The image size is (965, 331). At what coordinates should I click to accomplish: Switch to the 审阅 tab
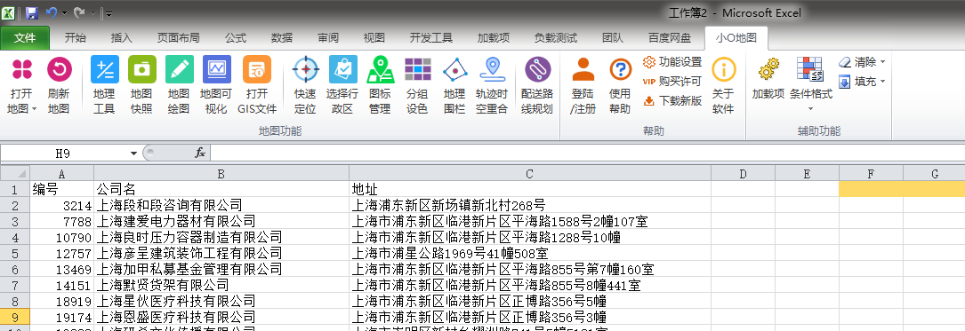pyautogui.click(x=328, y=38)
